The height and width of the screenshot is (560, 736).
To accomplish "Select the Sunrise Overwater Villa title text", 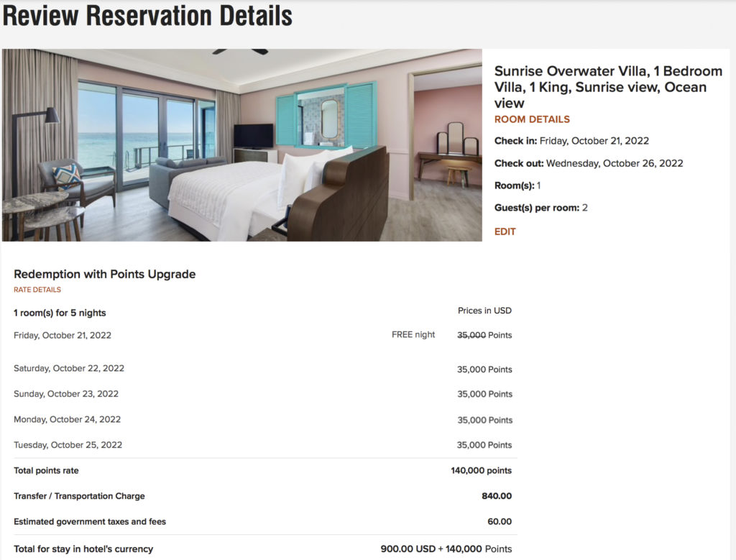I will point(608,86).
